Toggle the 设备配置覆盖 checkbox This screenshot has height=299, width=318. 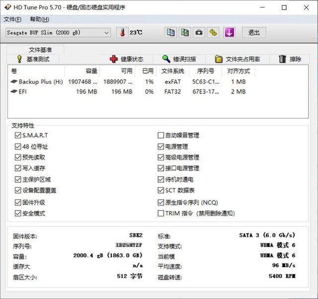[18, 190]
